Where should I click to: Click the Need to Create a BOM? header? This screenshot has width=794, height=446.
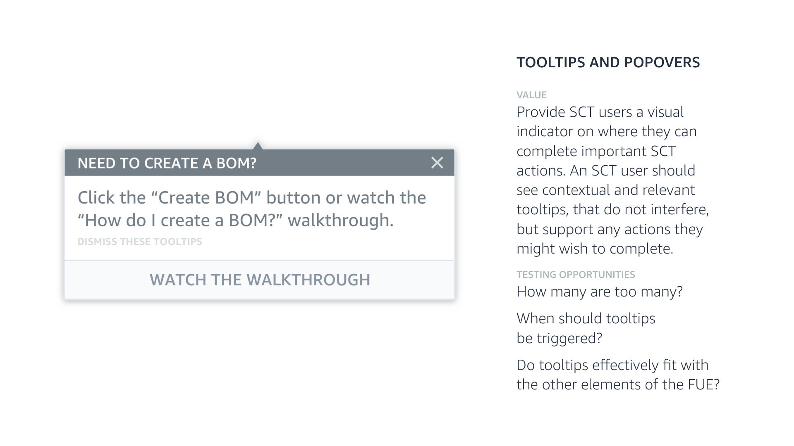click(167, 163)
